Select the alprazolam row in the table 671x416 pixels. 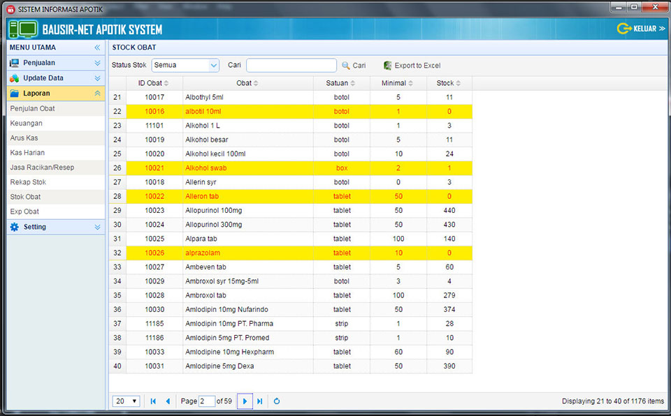pyautogui.click(x=245, y=253)
